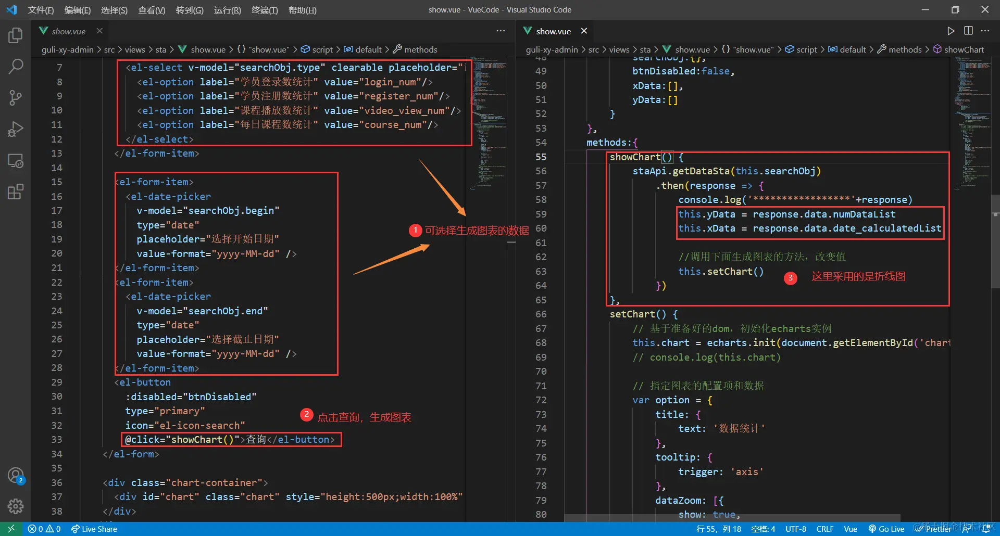Open the 选择(S) menu

[x=114, y=10]
